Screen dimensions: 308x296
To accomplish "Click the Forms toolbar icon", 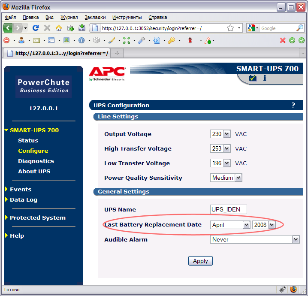I will click(51, 40).
